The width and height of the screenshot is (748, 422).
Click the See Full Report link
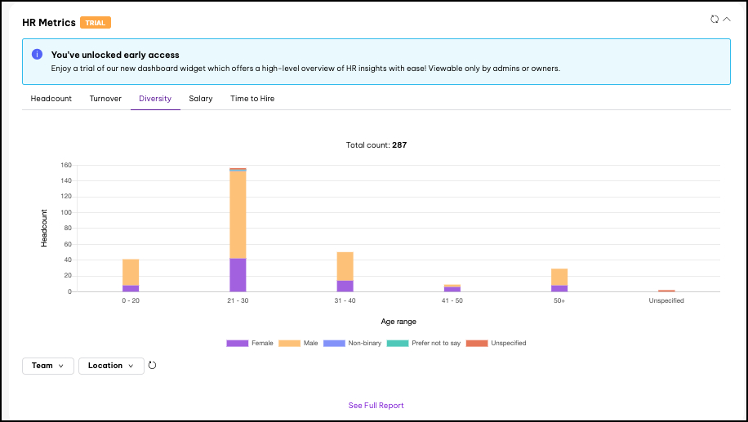[376, 406]
